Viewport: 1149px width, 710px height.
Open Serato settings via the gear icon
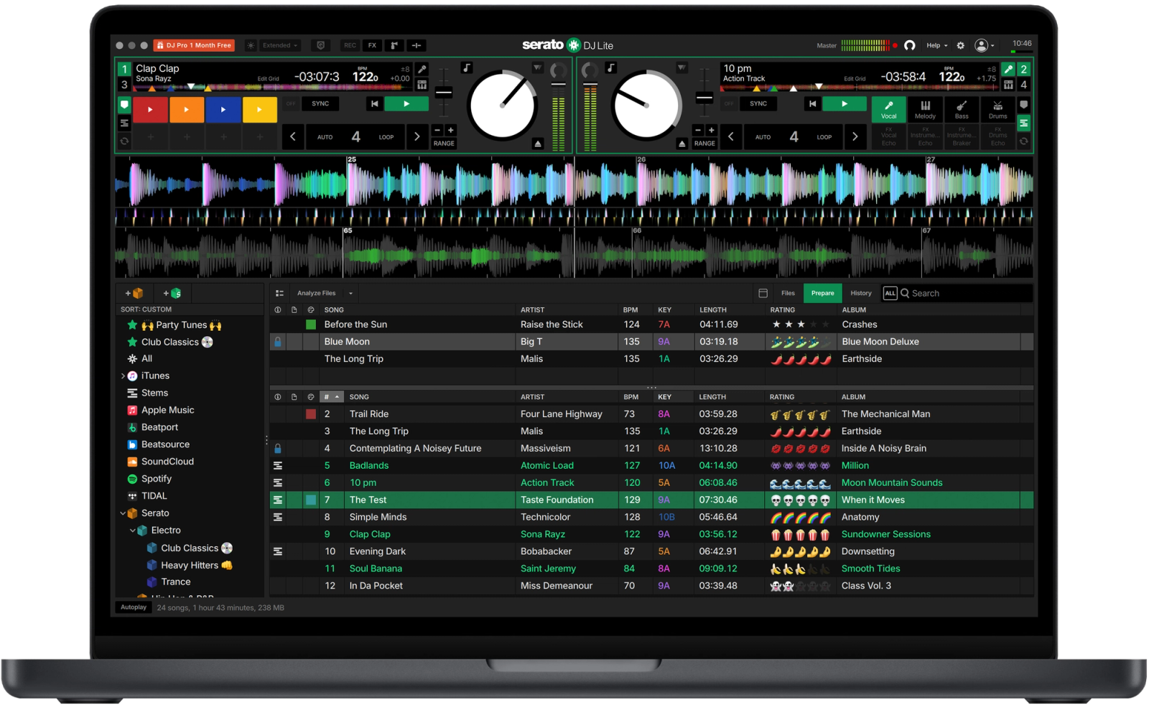[x=960, y=45]
